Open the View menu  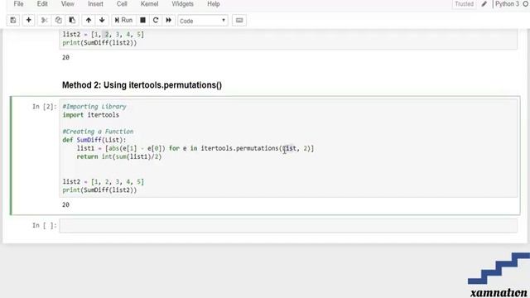(68, 4)
